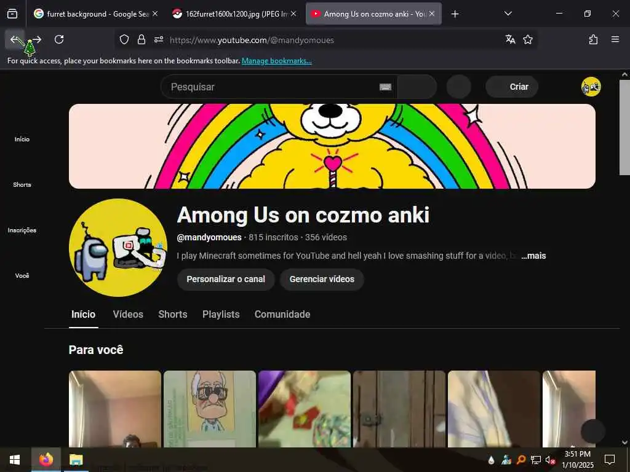This screenshot has width=630, height=472.
Task: Switch to the 162furret1600x1200.jpg tab
Action: pos(235,14)
